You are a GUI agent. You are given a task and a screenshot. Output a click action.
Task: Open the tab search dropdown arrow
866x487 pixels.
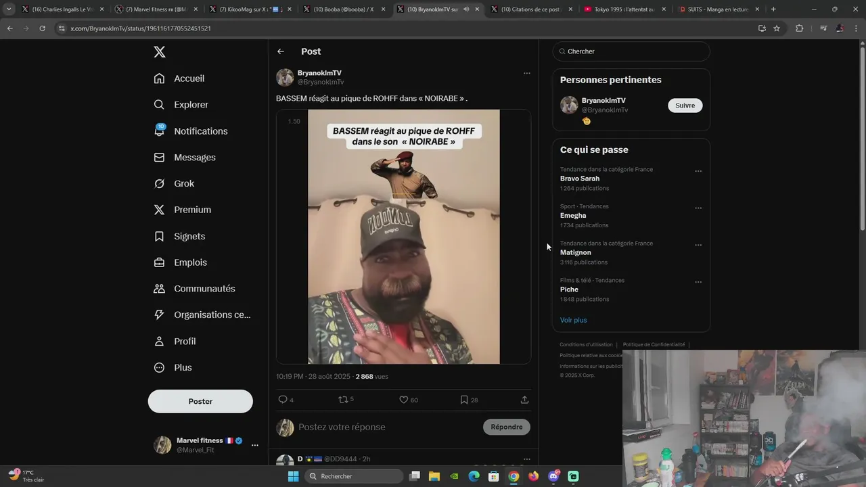(9, 9)
